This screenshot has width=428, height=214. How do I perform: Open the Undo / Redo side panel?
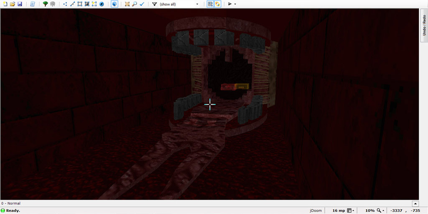pyautogui.click(x=424, y=25)
